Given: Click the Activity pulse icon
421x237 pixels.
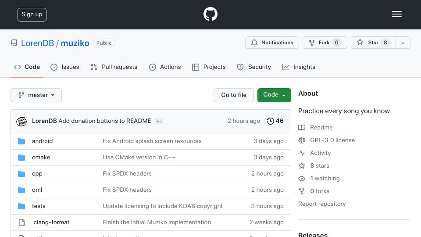Looking at the screenshot, I should point(302,153).
